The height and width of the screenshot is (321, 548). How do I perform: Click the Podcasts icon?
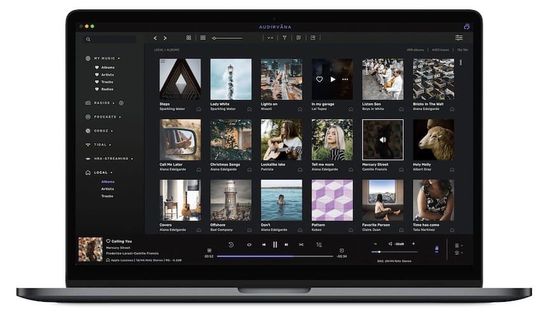pos(88,117)
